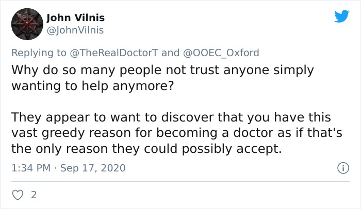Click the line starting "They appear to want"
The image size is (361, 209).
click(x=171, y=117)
